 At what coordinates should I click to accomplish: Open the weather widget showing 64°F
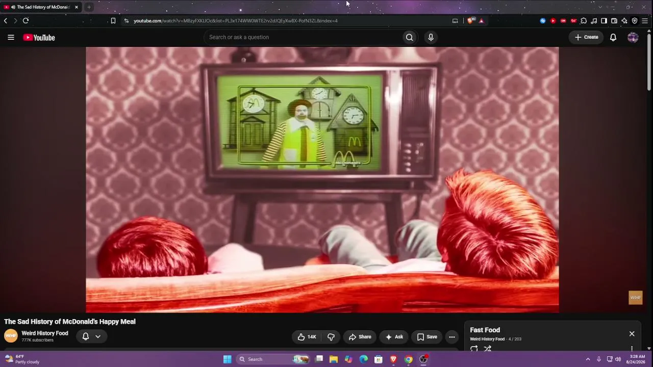(22, 359)
